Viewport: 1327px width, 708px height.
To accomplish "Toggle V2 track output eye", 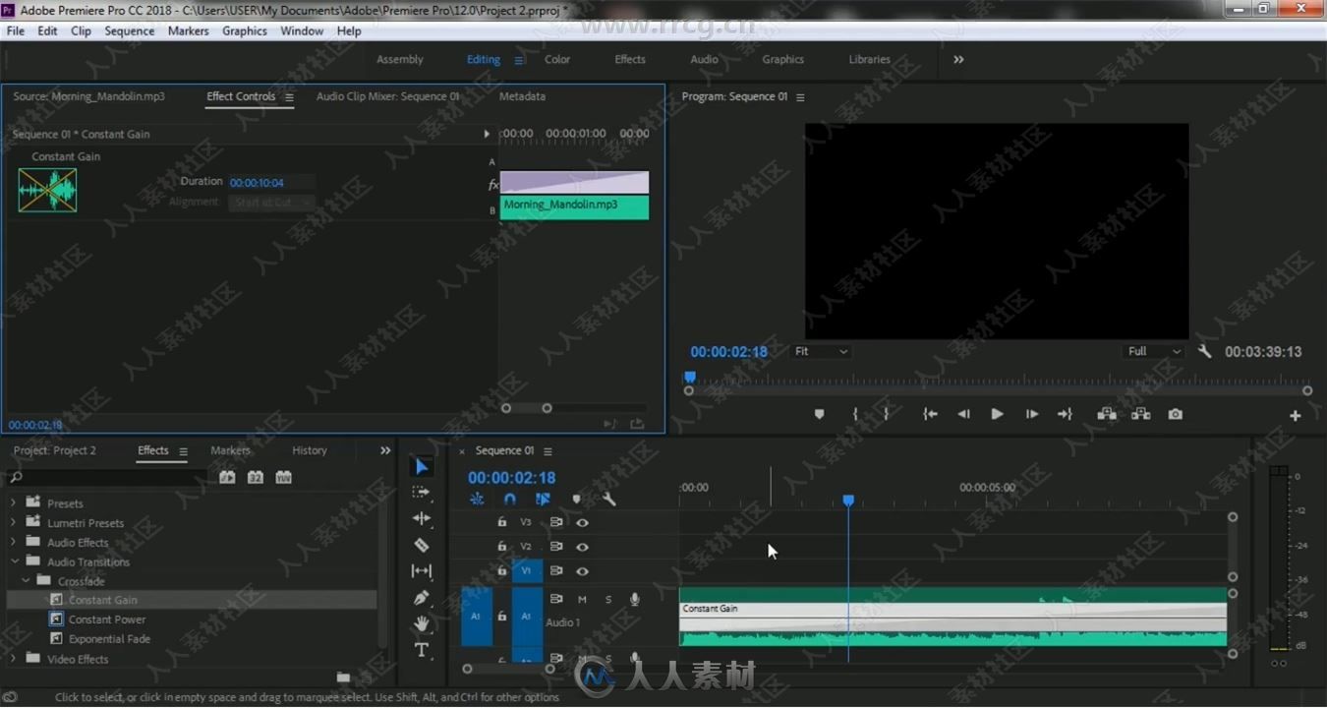I will pyautogui.click(x=582, y=547).
